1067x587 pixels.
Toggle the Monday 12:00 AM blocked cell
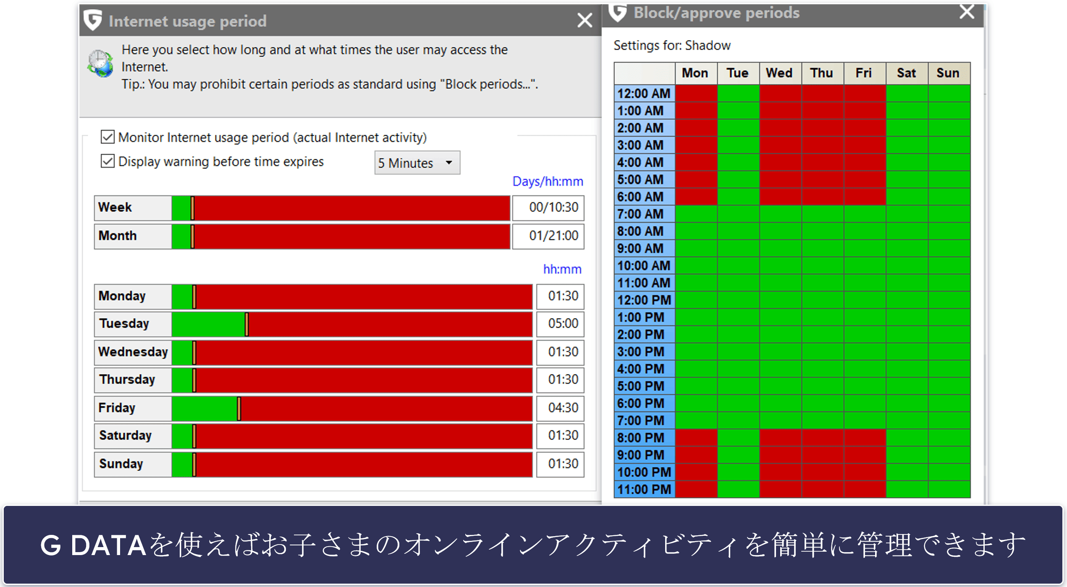(x=696, y=93)
